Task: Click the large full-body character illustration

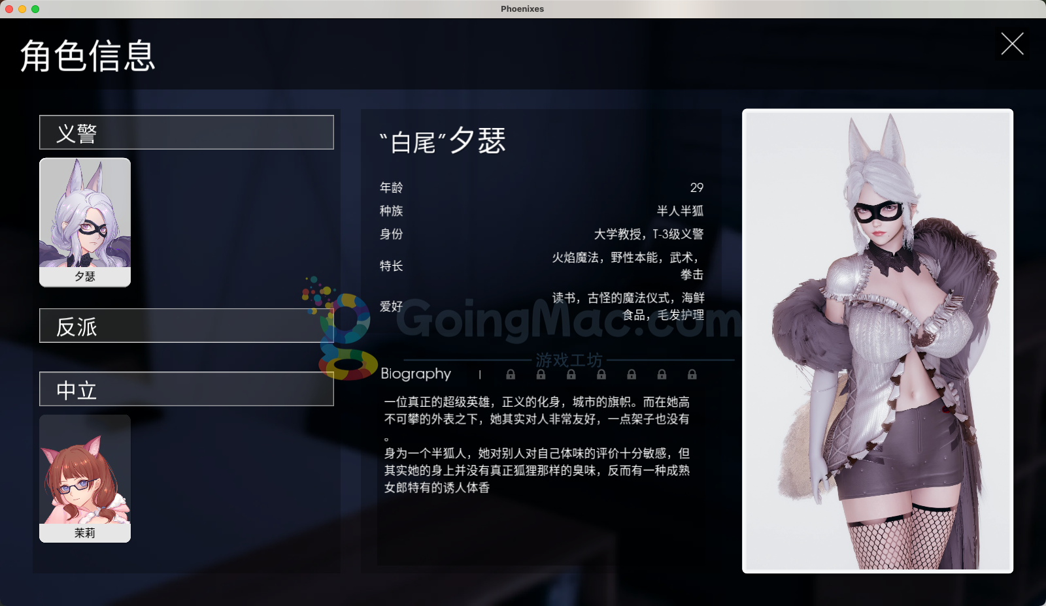Action: click(877, 341)
